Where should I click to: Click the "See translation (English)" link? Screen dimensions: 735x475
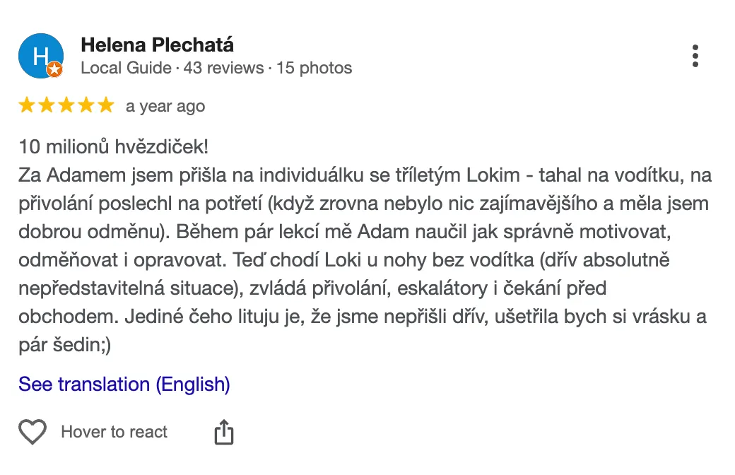tap(124, 385)
